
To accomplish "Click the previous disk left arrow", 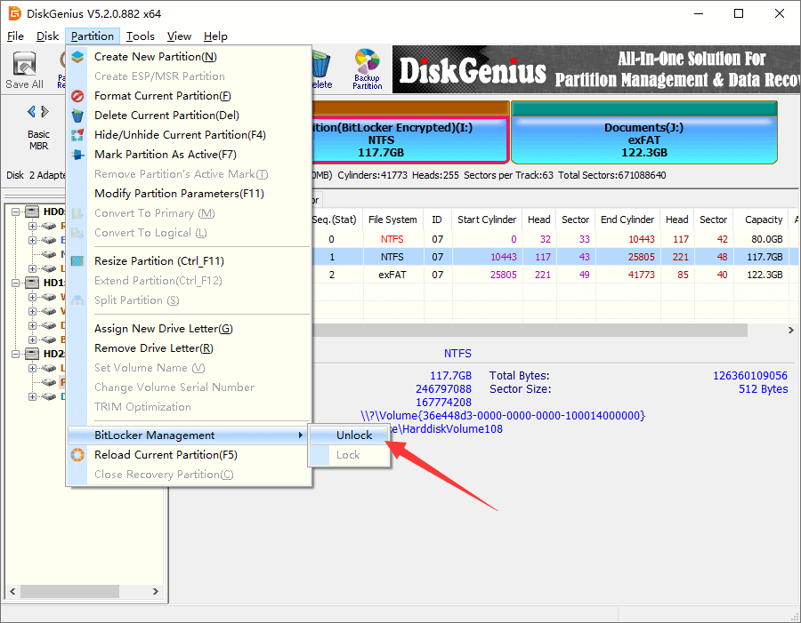I will 32,111.
